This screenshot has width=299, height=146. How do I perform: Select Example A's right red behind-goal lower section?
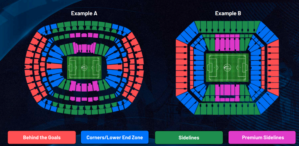click(115, 67)
